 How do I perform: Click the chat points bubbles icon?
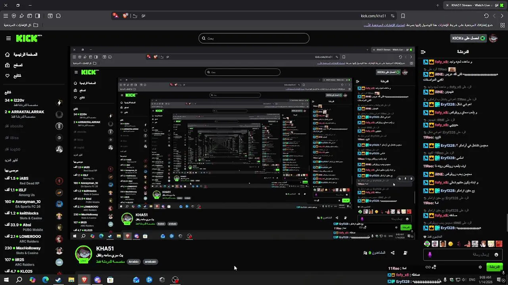(435, 267)
